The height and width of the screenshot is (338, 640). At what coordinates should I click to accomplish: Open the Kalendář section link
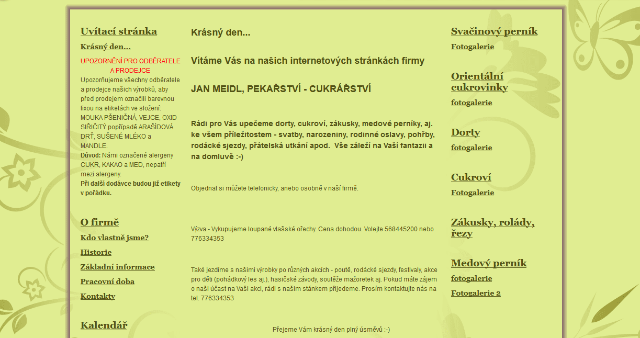click(104, 325)
